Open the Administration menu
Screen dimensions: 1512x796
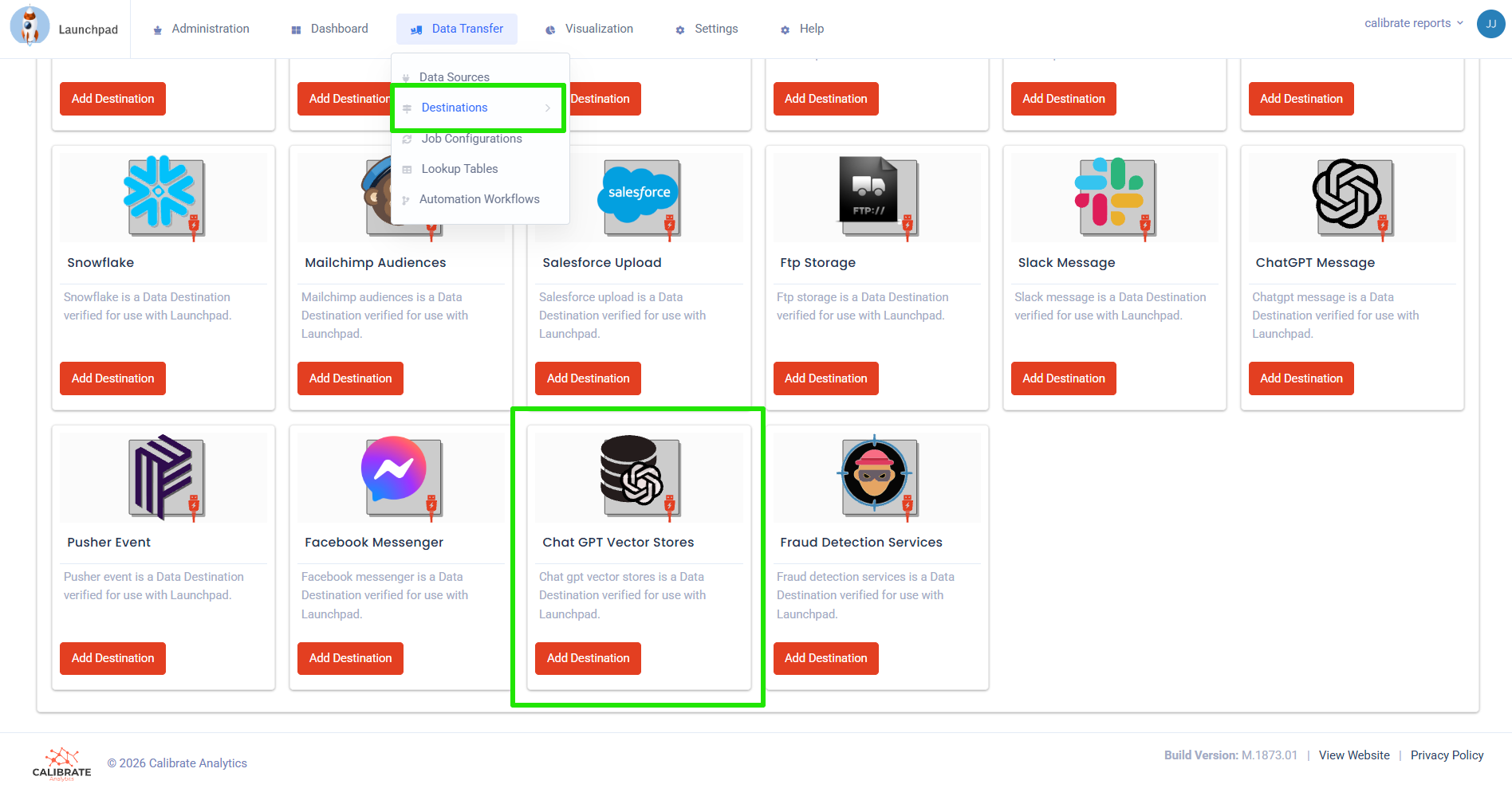pos(200,29)
